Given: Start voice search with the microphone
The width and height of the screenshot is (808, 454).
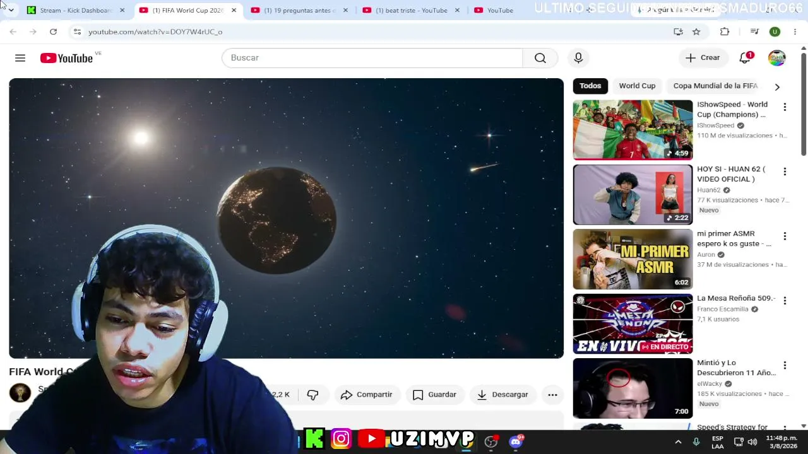Looking at the screenshot, I should (578, 58).
